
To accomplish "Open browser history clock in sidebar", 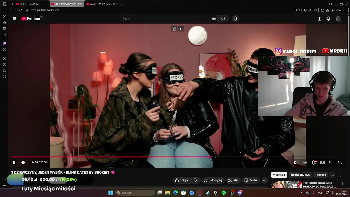I will pyautogui.click(x=4, y=65).
